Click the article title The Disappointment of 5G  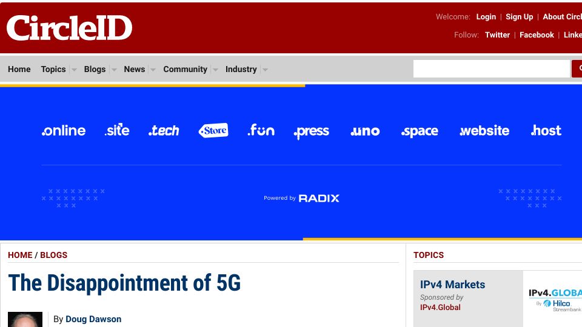click(124, 283)
